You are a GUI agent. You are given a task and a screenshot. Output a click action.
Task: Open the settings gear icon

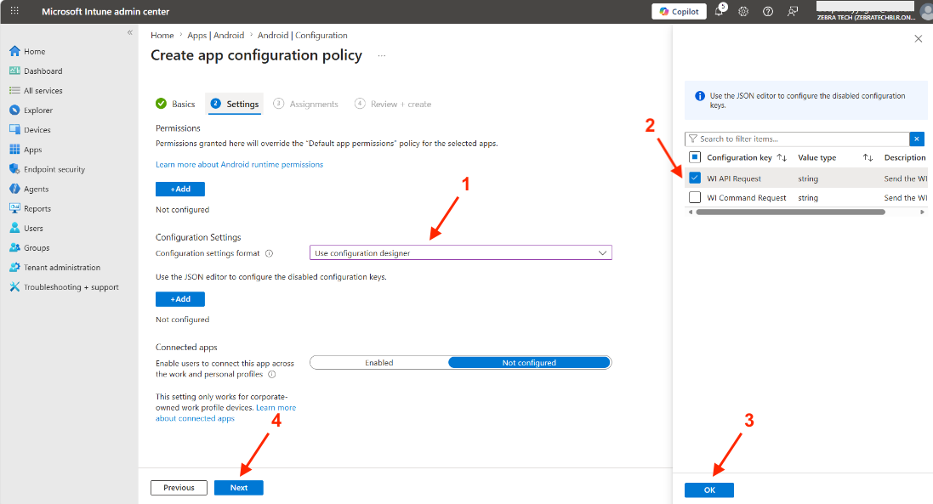[x=743, y=11]
